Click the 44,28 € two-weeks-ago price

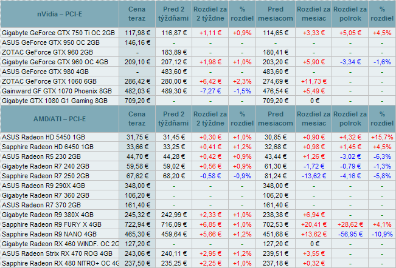coord(174,156)
